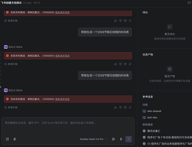192x147 pixels.
Task: Click the 联网搜索 subsection label
Action: click(x=148, y=125)
